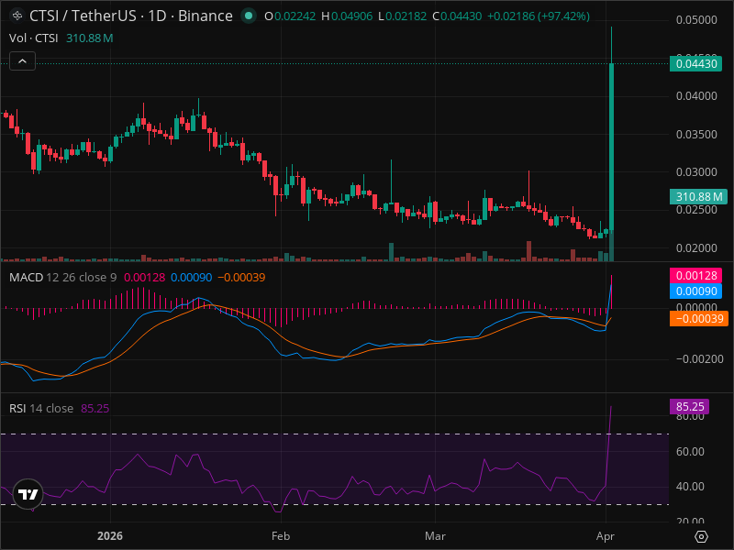Click the 2026 label on the time axis
Image resolution: width=734 pixels, height=550 pixels.
click(x=110, y=536)
